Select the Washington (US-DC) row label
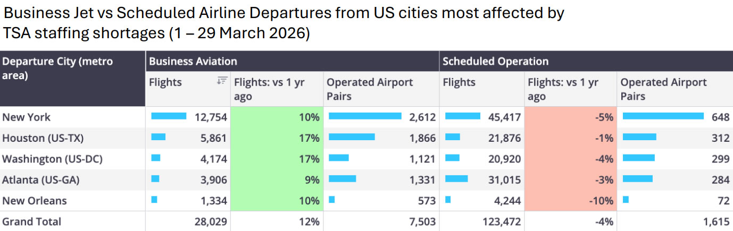 (53, 159)
